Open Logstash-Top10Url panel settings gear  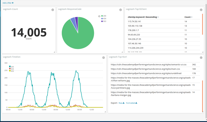(201, 58)
